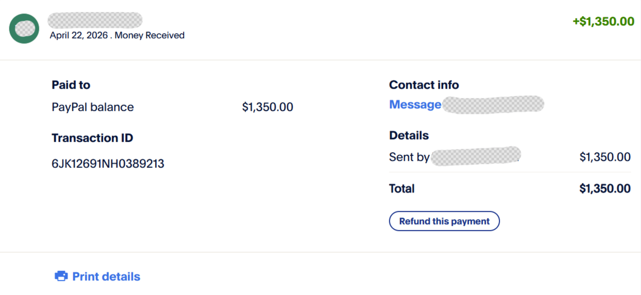Click the redacted contact name beside Message
This screenshot has width=641, height=295.
[493, 105]
